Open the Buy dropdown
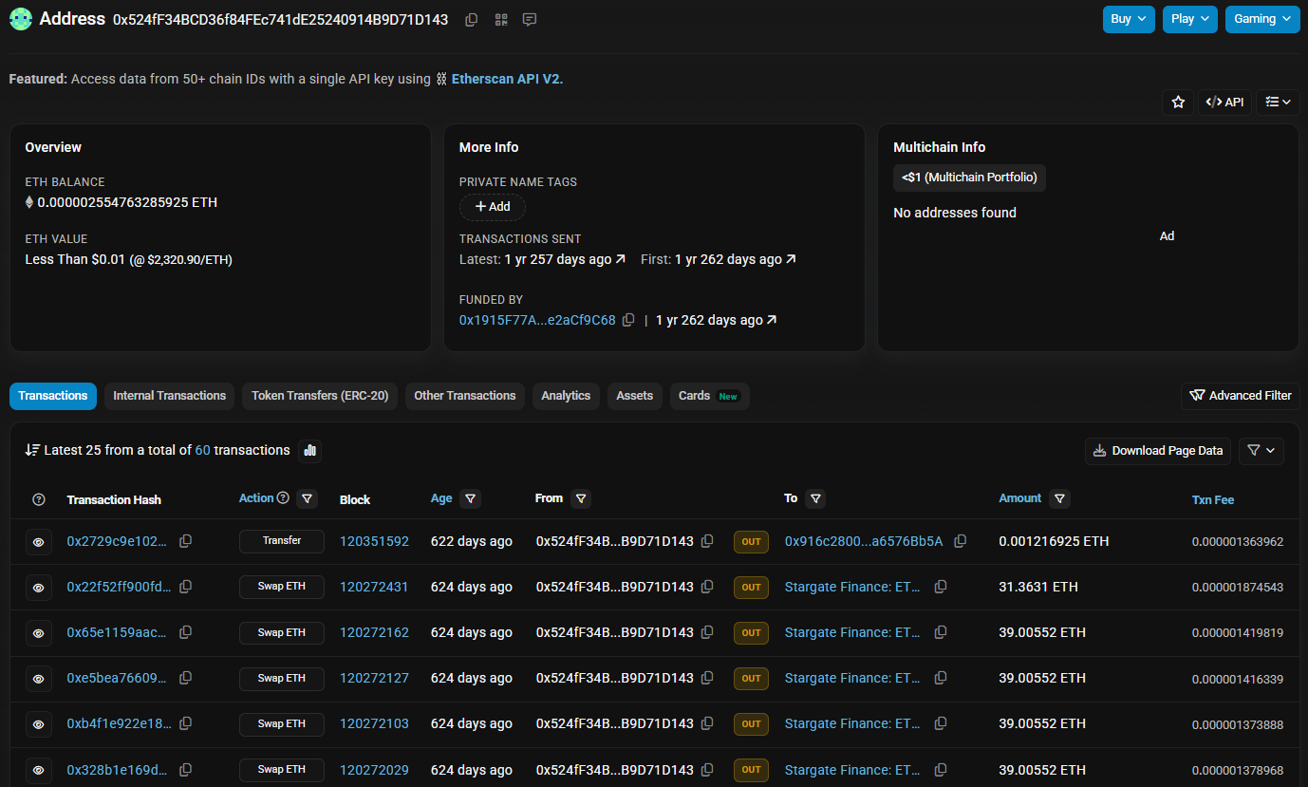This screenshot has width=1308, height=787. [x=1128, y=19]
